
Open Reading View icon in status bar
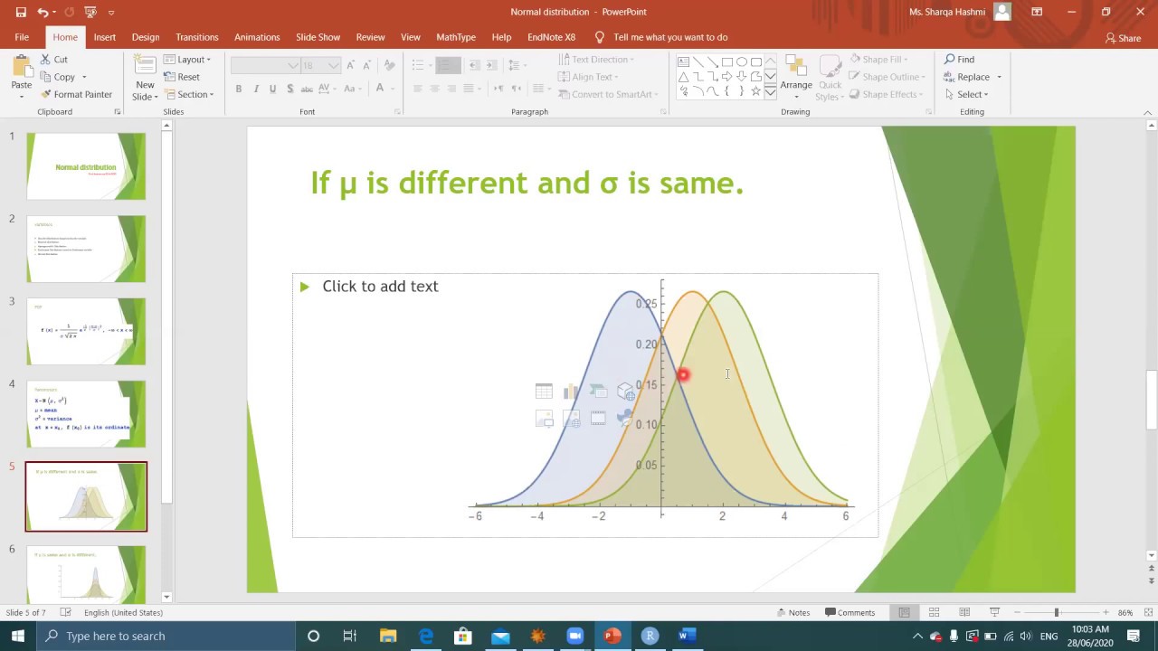[x=964, y=612]
